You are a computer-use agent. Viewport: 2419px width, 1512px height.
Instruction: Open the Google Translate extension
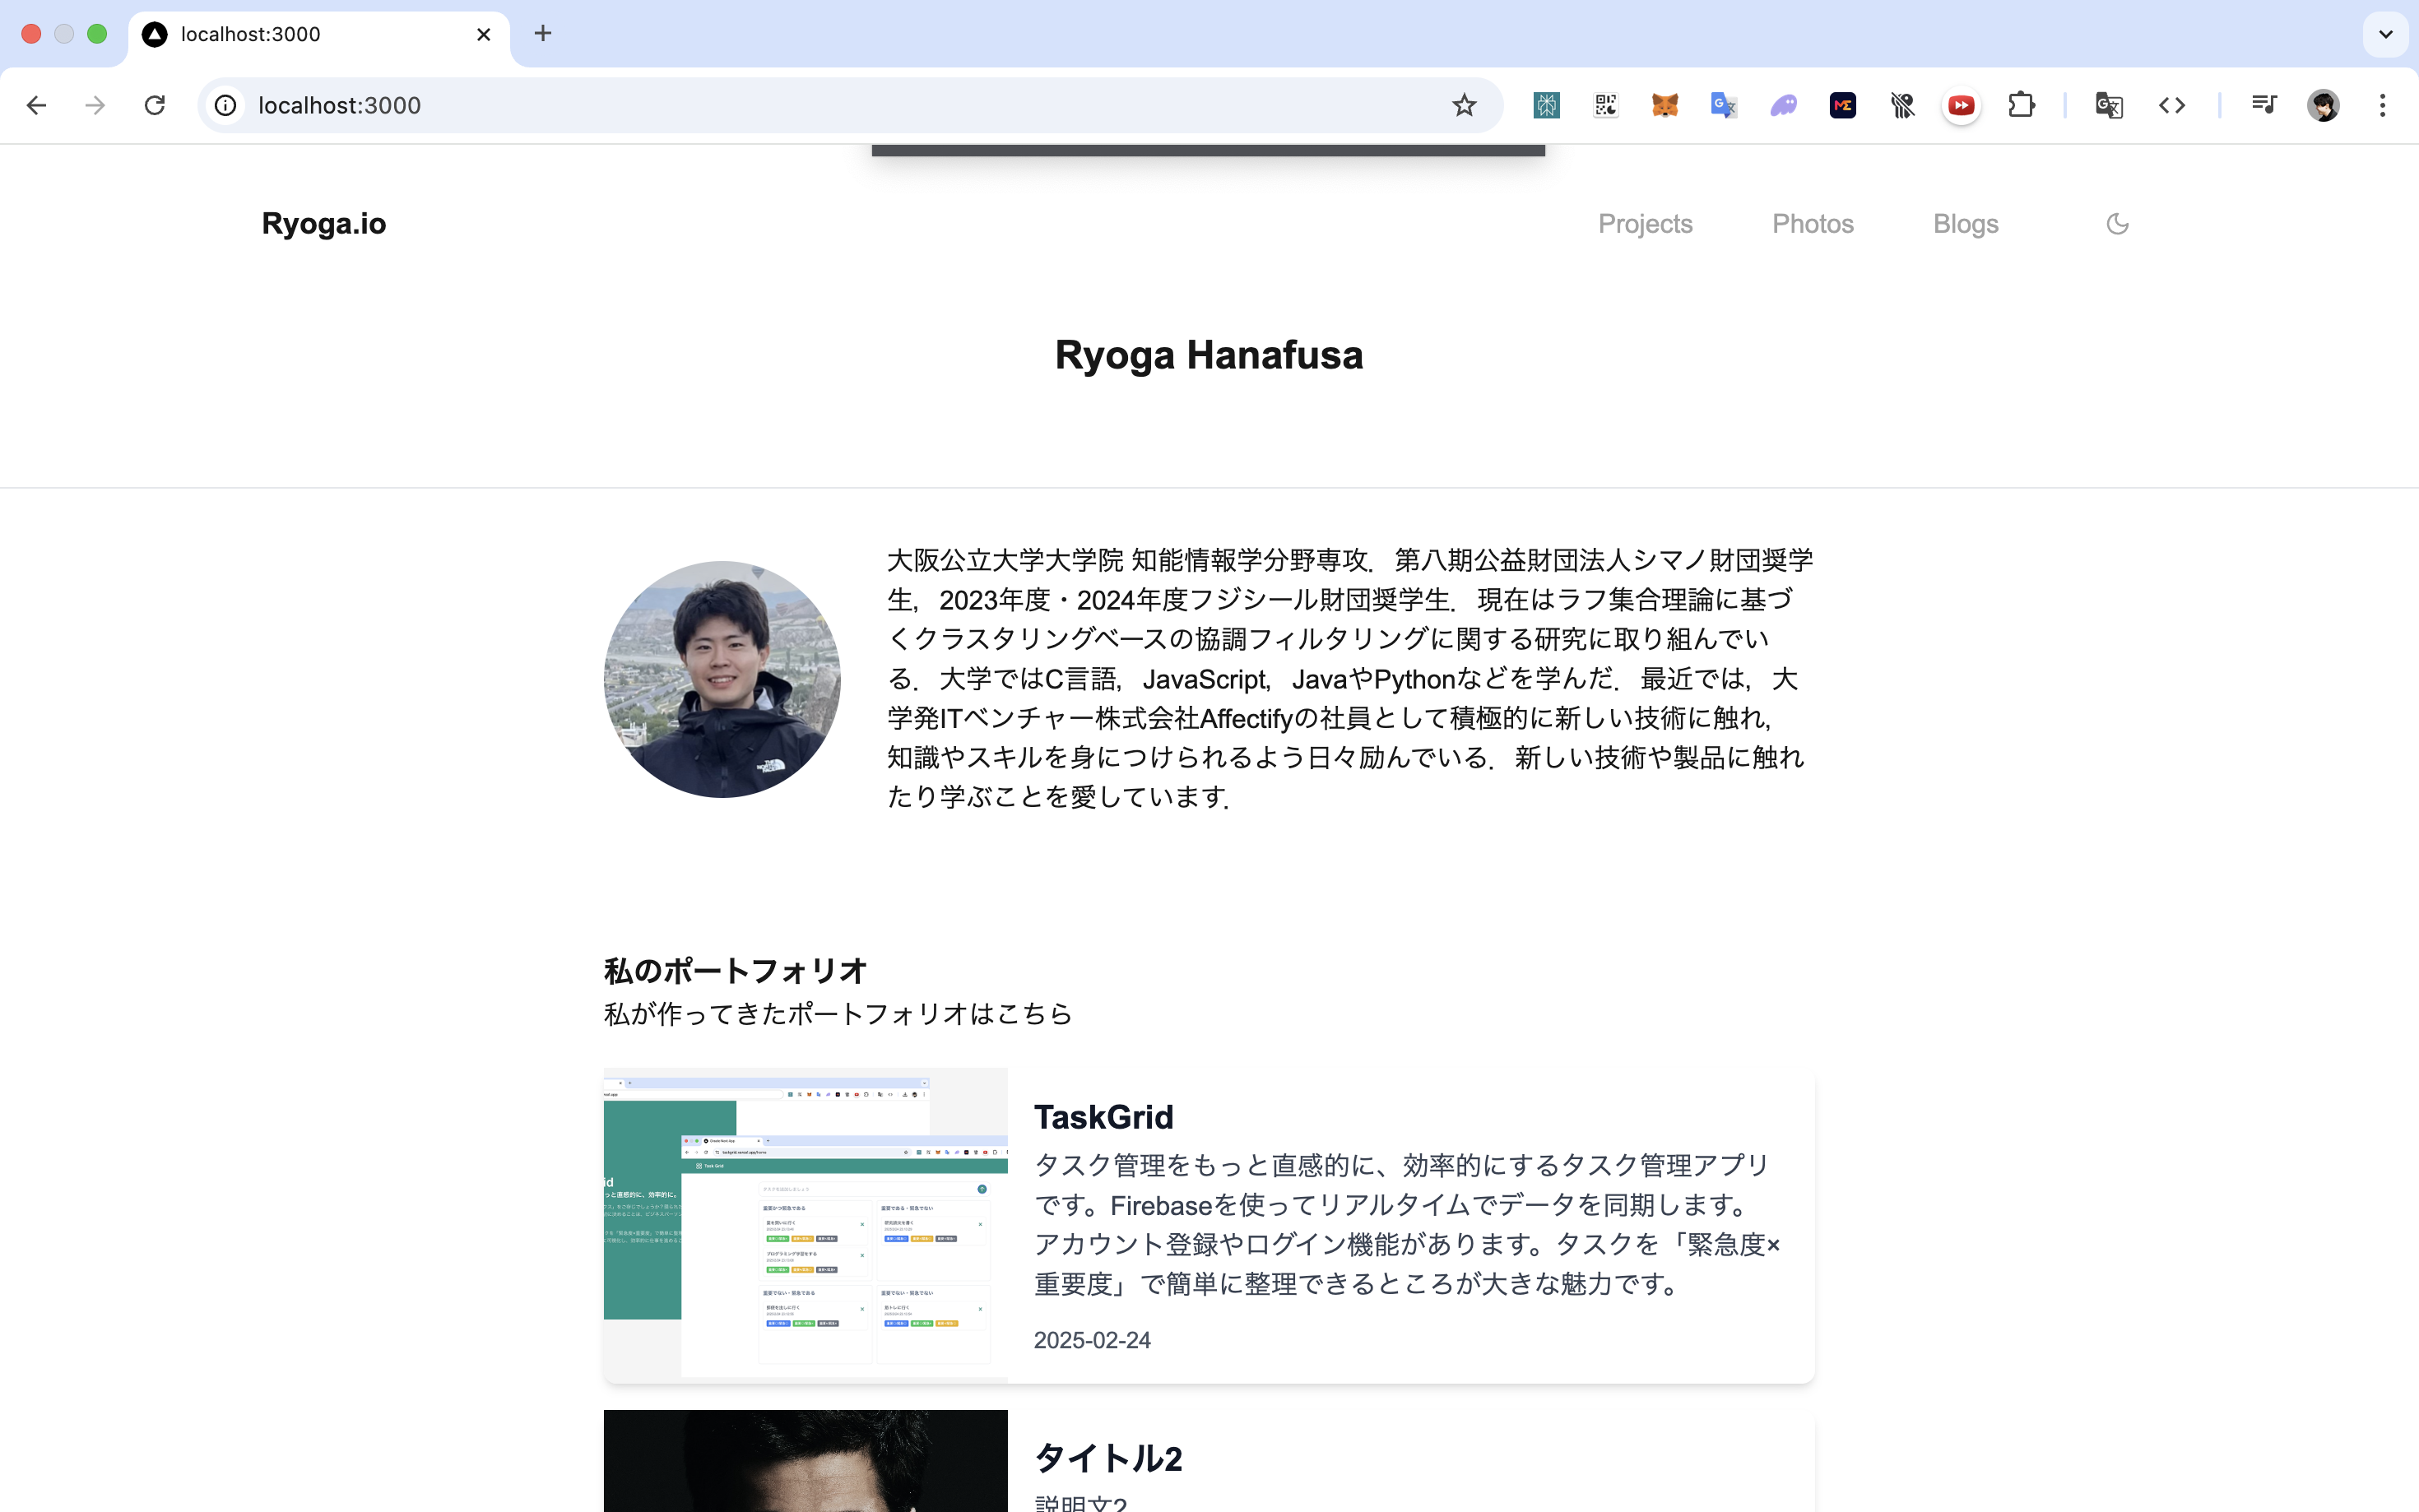[x=1723, y=105]
